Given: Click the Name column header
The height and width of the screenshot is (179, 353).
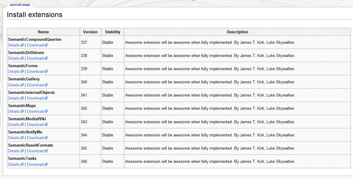Looking at the screenshot, I should 43,32.
